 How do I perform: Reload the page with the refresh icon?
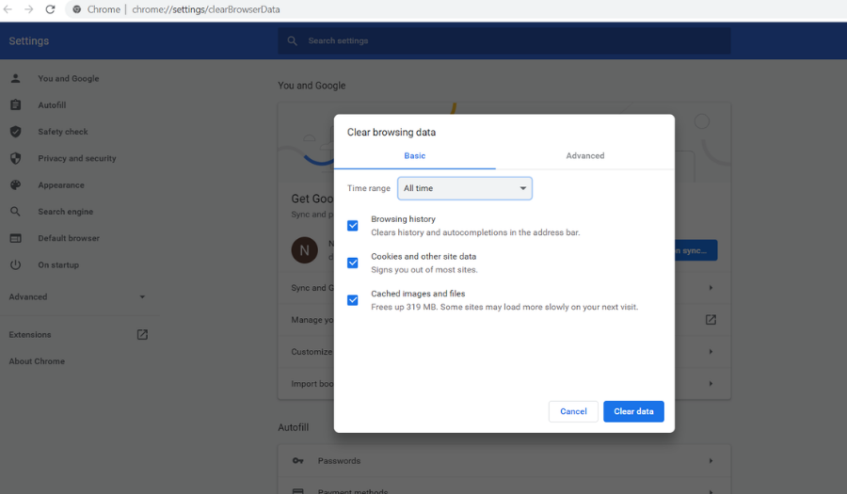pyautogui.click(x=50, y=9)
